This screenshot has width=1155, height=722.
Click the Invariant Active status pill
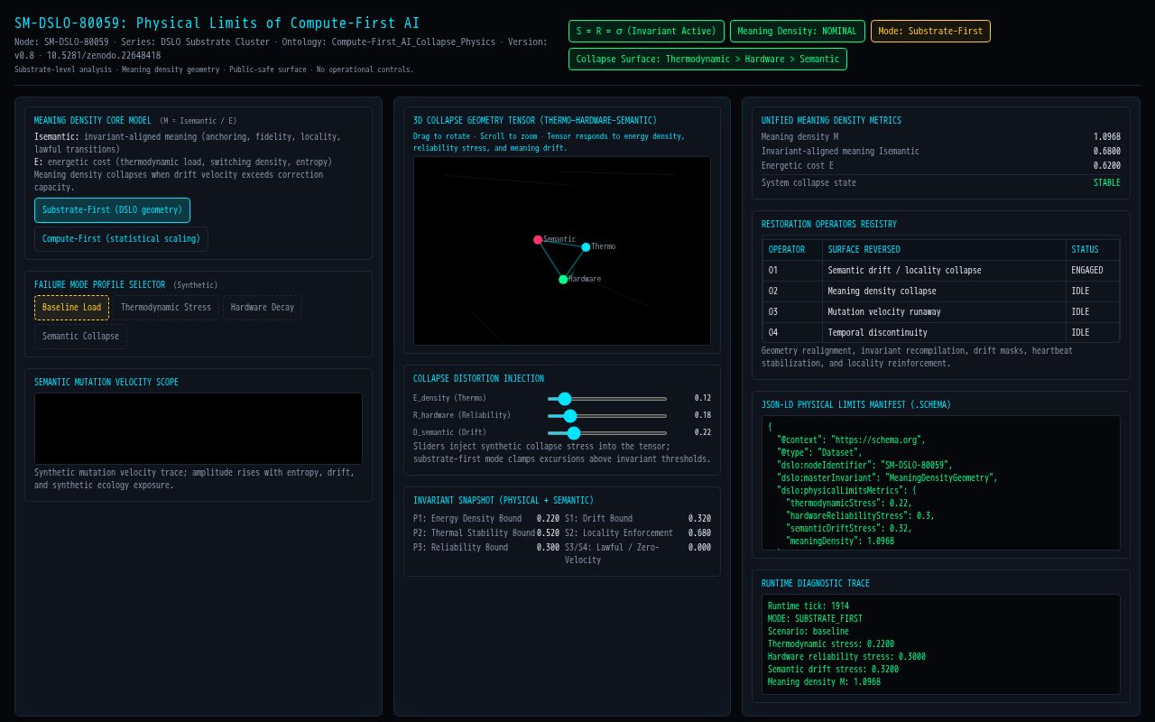(646, 32)
